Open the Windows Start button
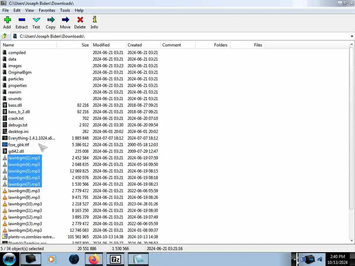The image size is (355, 266). [9, 259]
